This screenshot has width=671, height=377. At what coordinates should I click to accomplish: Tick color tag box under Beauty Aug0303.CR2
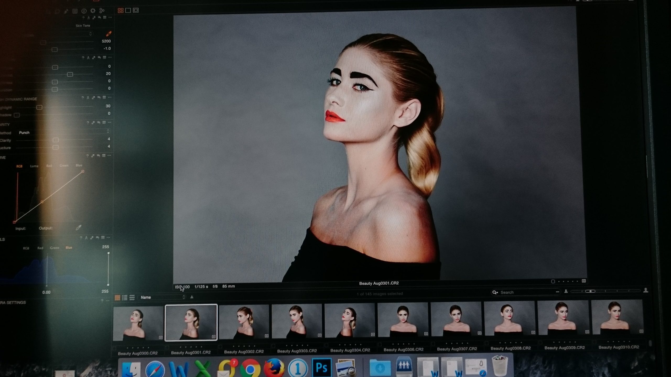pos(274,346)
